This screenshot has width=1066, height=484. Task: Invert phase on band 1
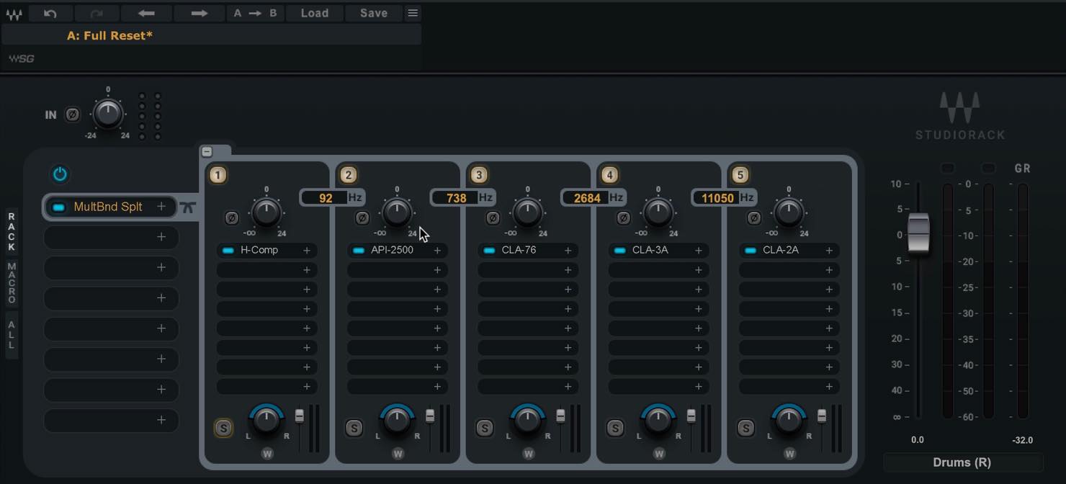pyautogui.click(x=232, y=218)
